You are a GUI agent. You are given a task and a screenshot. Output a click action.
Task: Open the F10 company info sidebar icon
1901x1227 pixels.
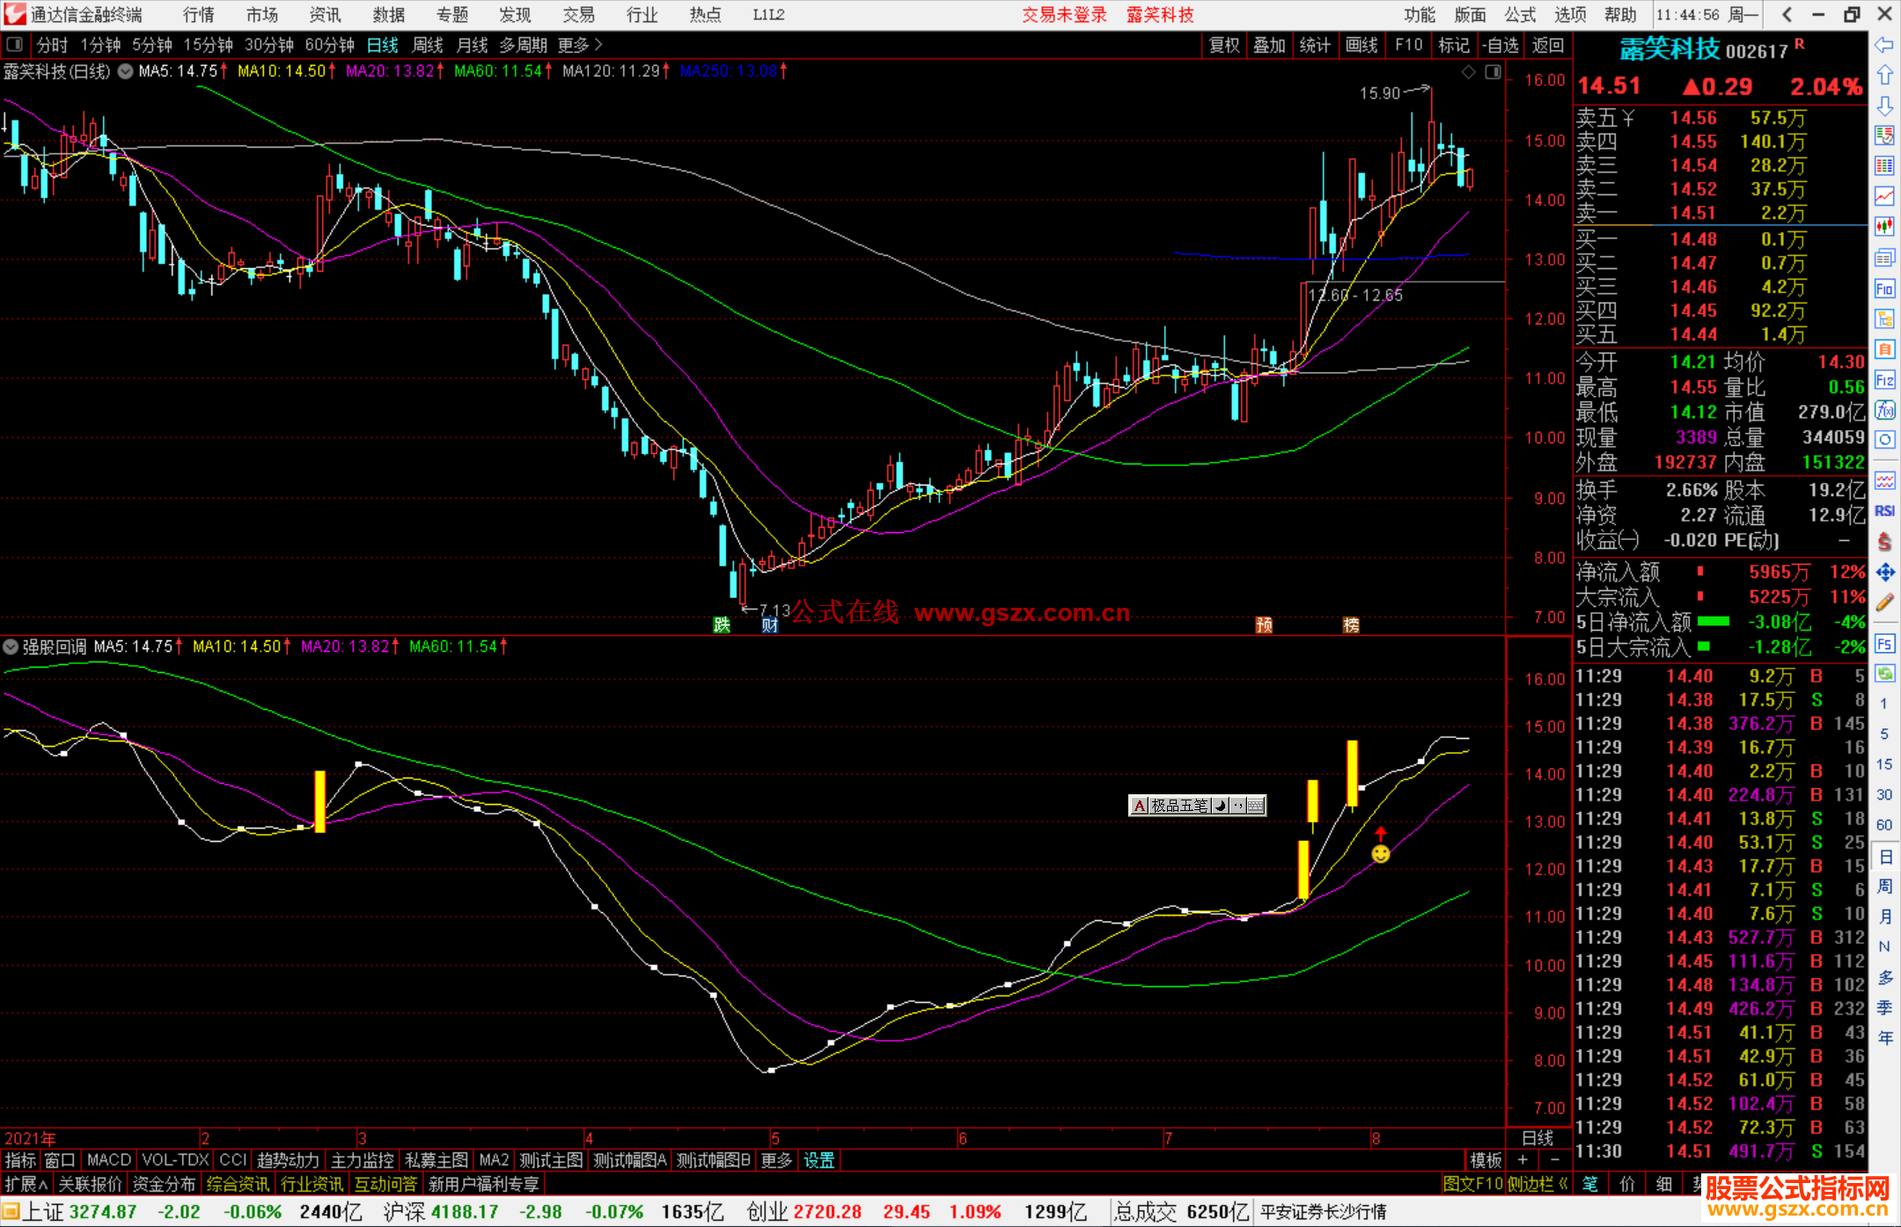[1884, 288]
